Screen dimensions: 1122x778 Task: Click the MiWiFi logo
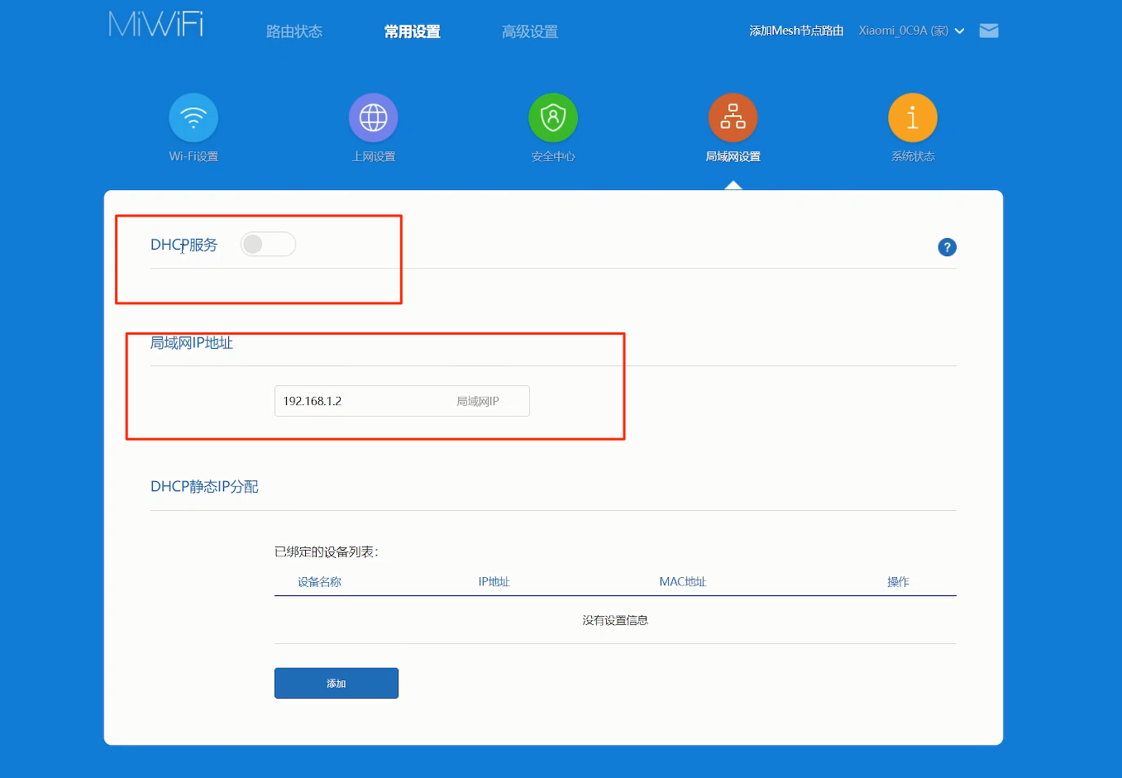(x=155, y=25)
